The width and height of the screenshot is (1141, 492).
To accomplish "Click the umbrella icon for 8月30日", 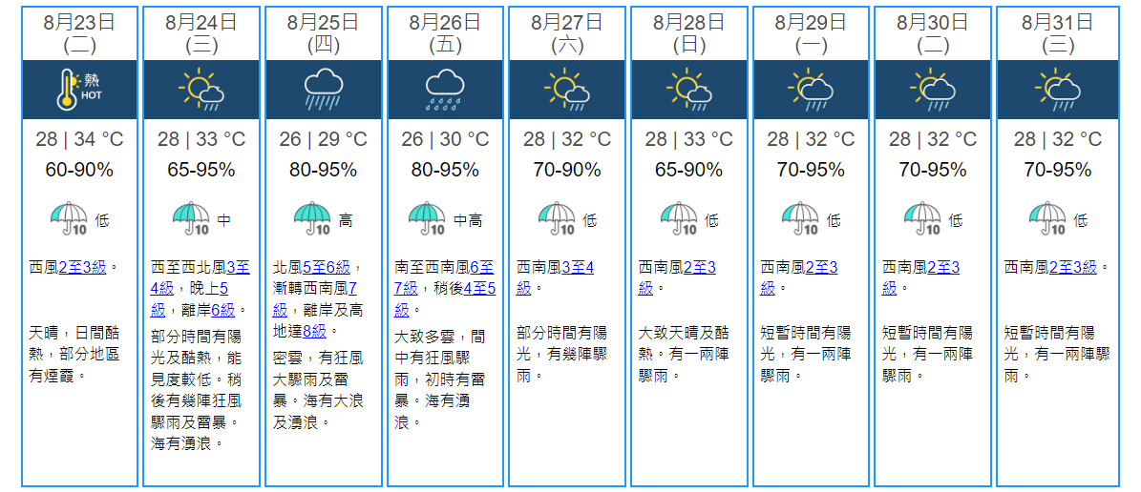I will 922,218.
